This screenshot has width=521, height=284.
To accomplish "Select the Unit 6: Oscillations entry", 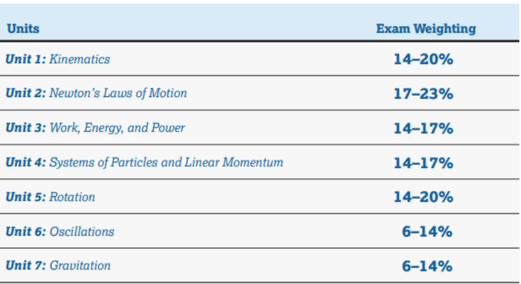I will tap(60, 231).
